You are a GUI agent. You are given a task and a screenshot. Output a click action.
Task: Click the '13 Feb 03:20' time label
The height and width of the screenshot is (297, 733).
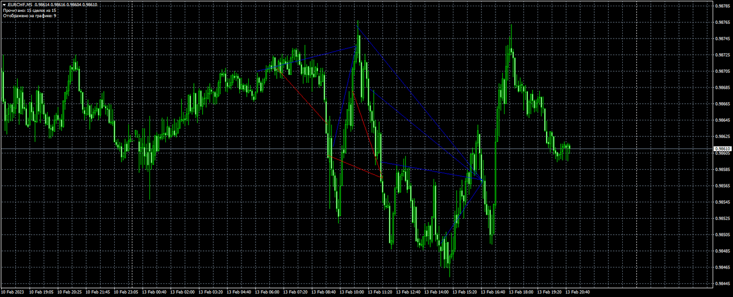point(210,292)
